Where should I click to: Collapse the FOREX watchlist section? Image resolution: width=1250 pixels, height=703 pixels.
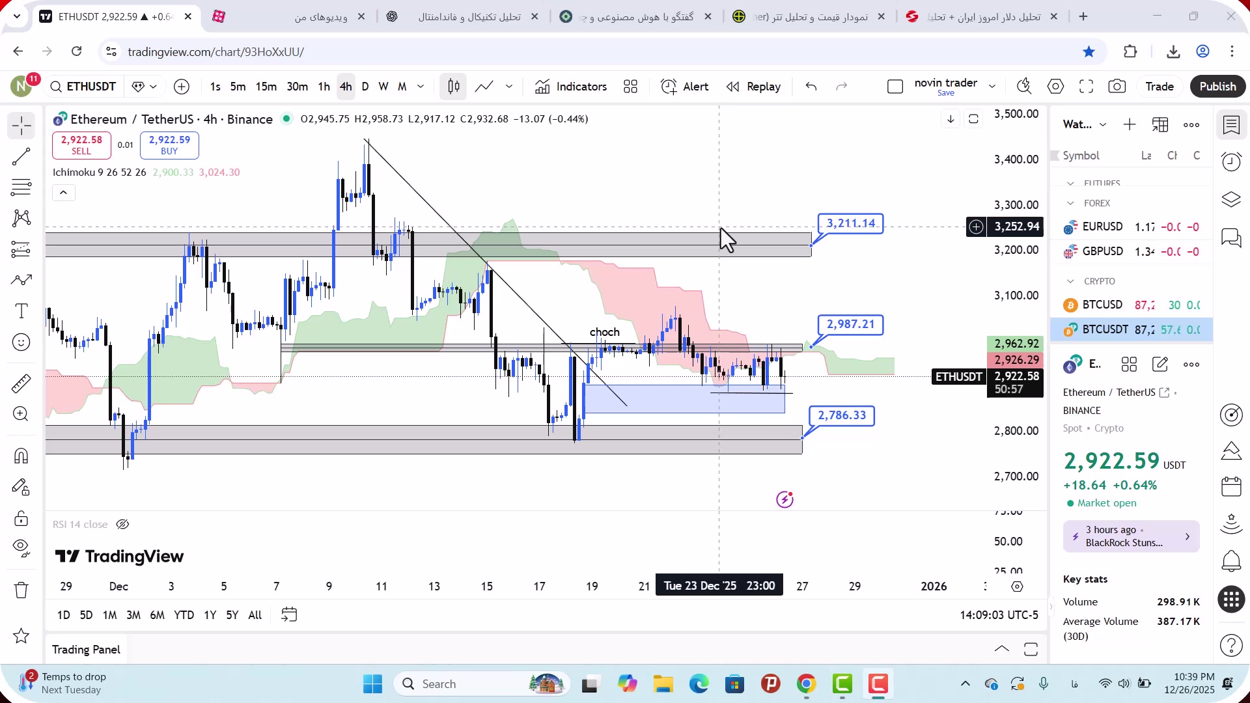pyautogui.click(x=1070, y=203)
